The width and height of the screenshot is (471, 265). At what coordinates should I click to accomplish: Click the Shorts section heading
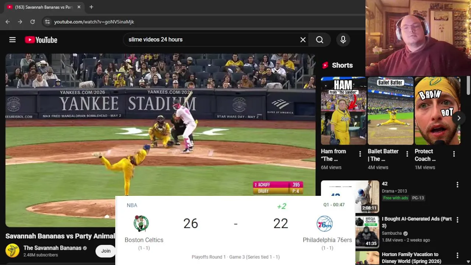pos(342,65)
